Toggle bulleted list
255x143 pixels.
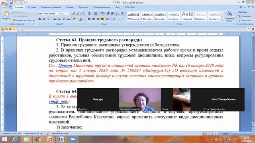[x=89, y=14]
